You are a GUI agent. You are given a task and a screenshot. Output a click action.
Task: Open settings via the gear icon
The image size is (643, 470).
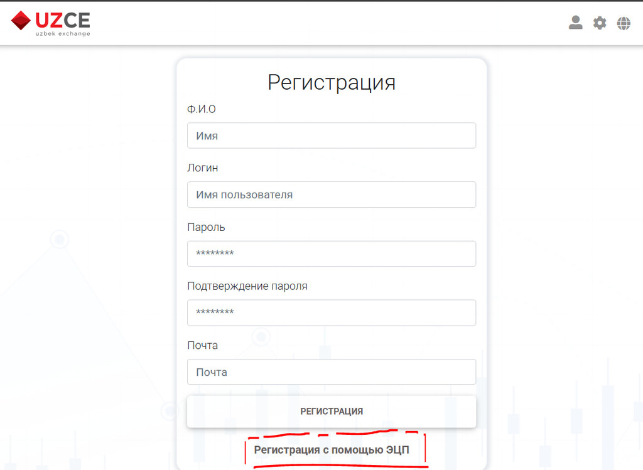pos(600,23)
